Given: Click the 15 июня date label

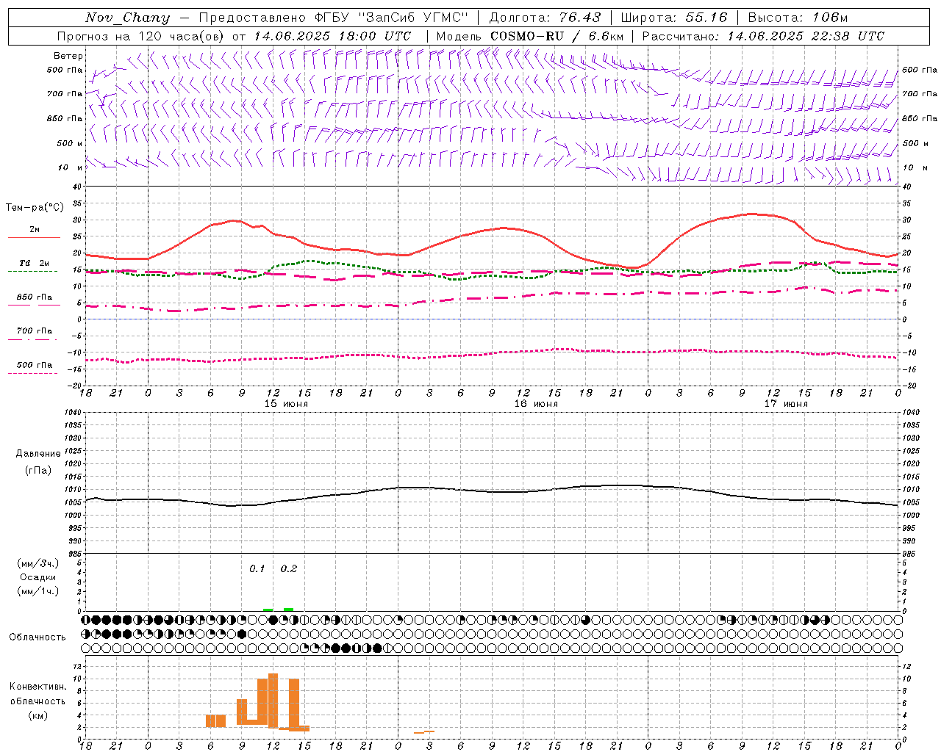Looking at the screenshot, I should pos(286,404).
